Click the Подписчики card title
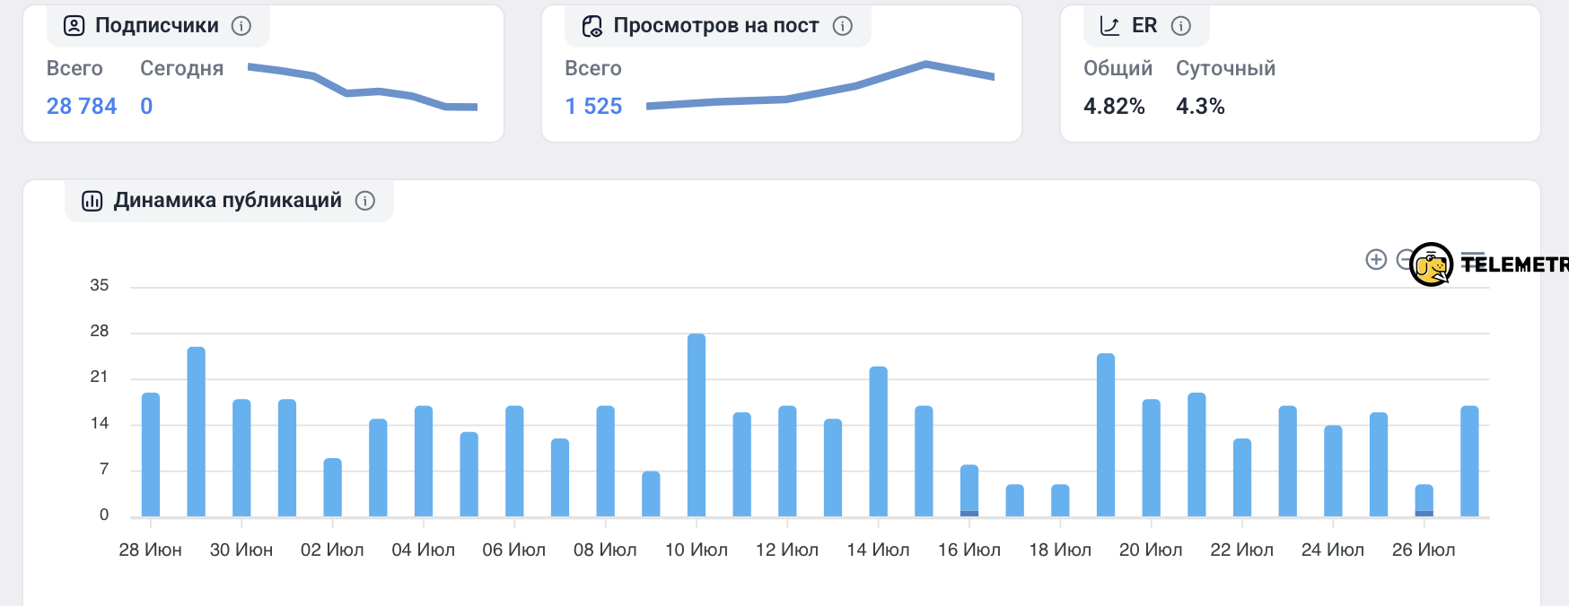The height and width of the screenshot is (606, 1569). coord(157,26)
